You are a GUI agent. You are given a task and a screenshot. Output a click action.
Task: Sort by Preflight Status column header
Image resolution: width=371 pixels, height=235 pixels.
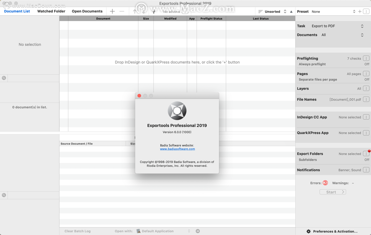pos(211,18)
